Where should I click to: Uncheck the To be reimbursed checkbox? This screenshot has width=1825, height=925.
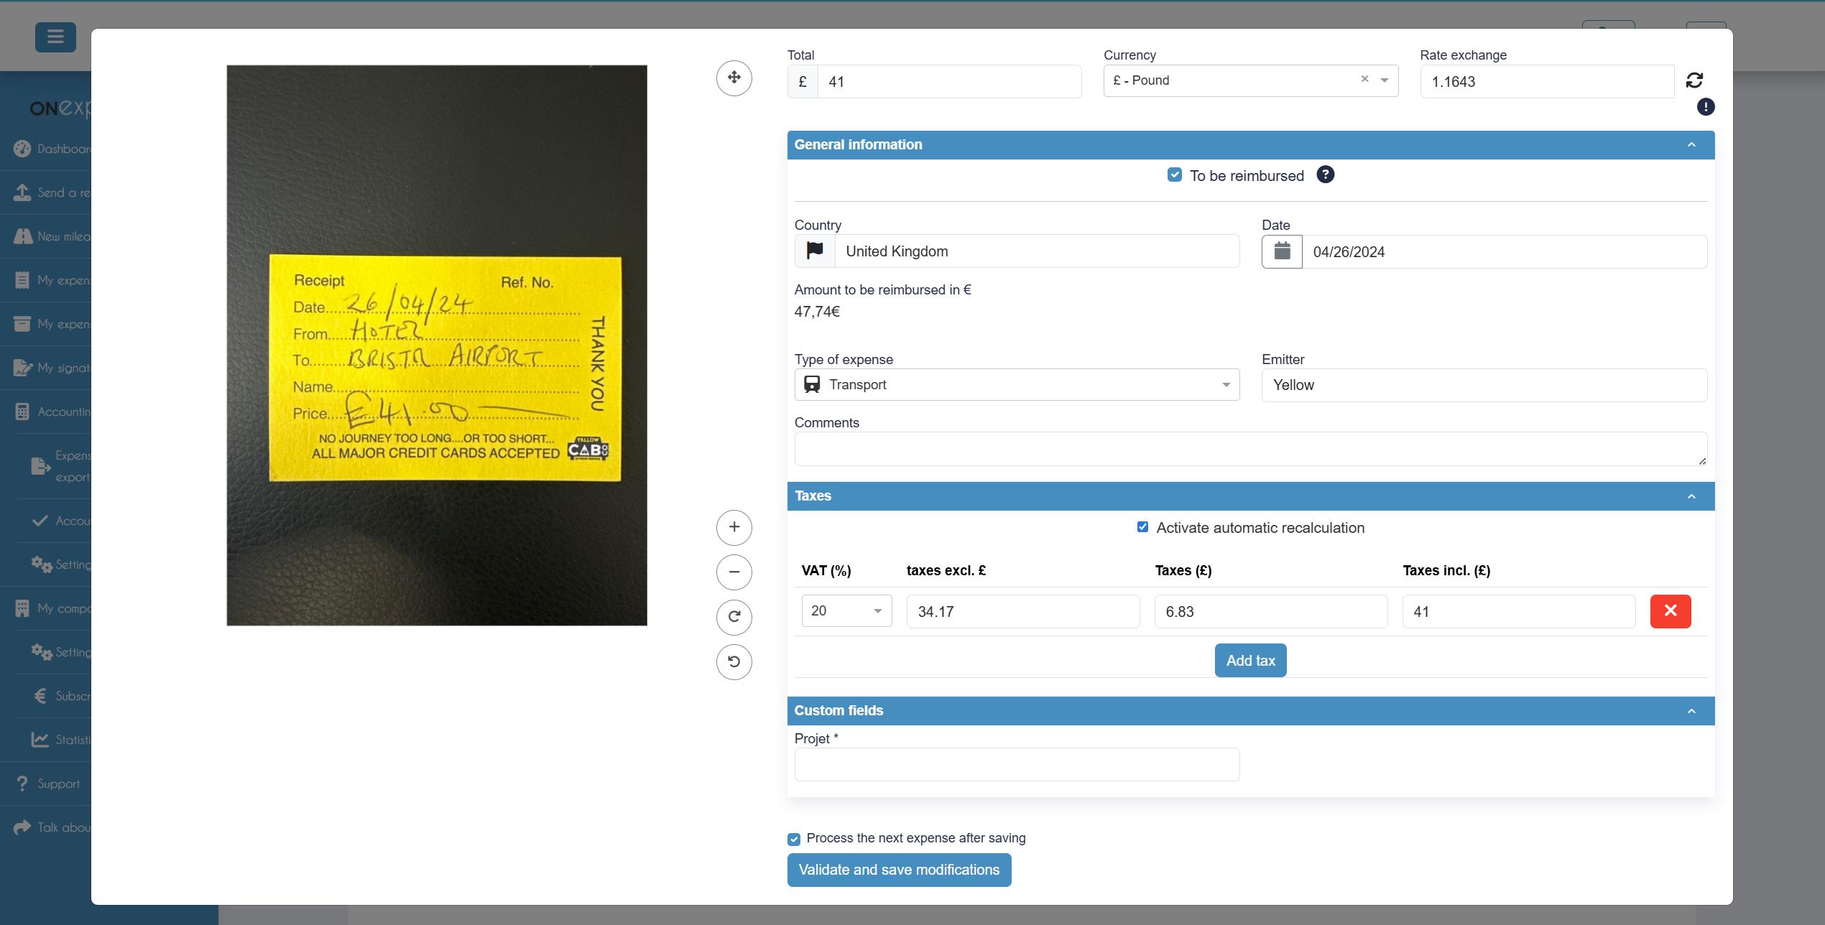pyautogui.click(x=1174, y=175)
